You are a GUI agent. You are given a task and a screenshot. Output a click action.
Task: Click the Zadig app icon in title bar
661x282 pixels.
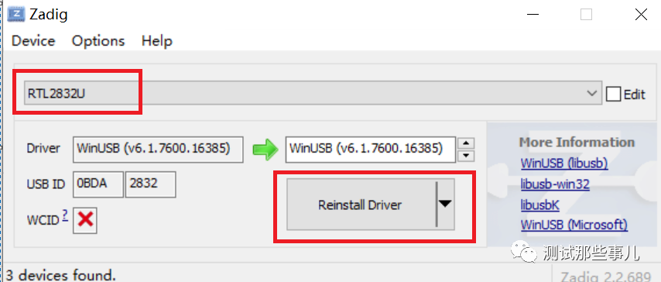[16, 15]
